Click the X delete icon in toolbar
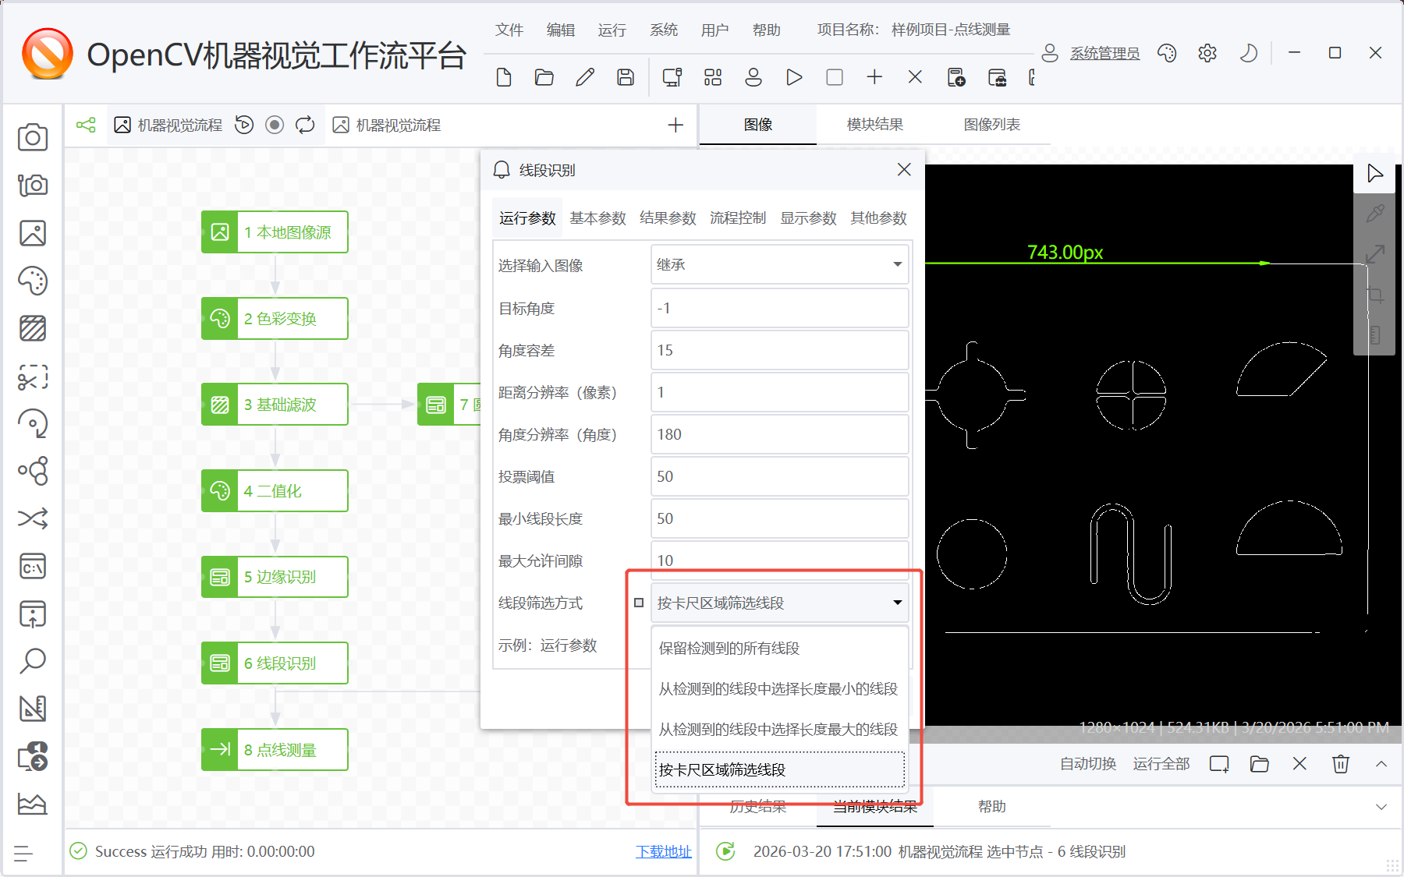 [x=916, y=77]
